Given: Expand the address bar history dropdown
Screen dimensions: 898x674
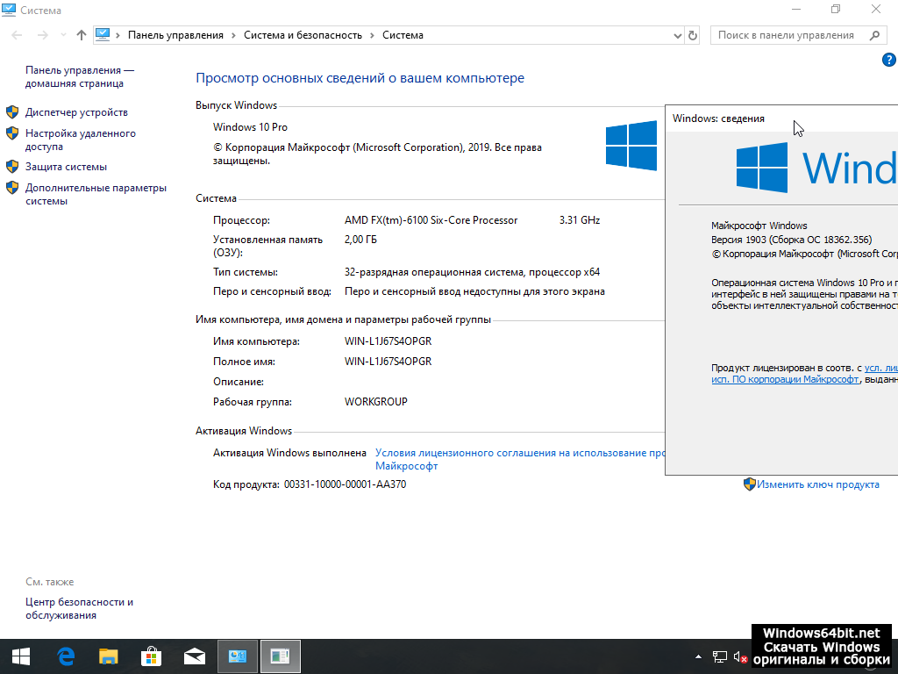Looking at the screenshot, I should 677,35.
